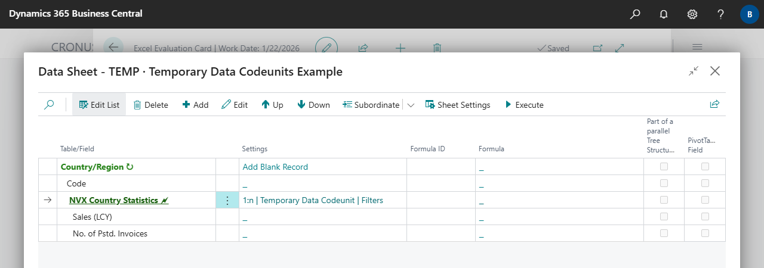Toggle PivotTable Field checkbox for Country/Region
764x268 pixels.
tap(706, 167)
